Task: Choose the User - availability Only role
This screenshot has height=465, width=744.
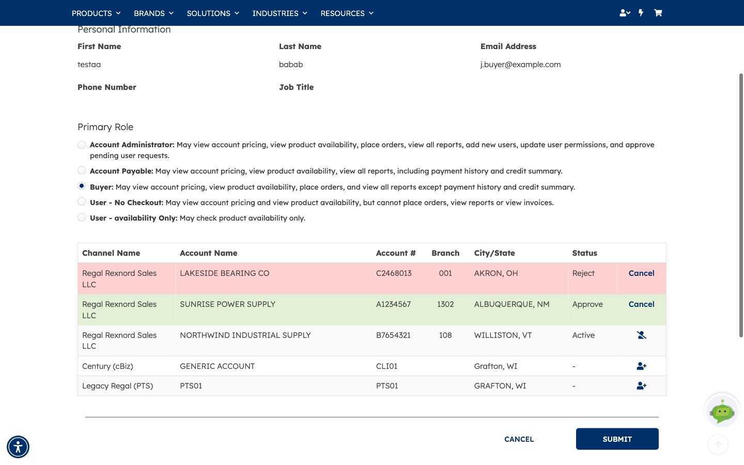Action: (82, 218)
